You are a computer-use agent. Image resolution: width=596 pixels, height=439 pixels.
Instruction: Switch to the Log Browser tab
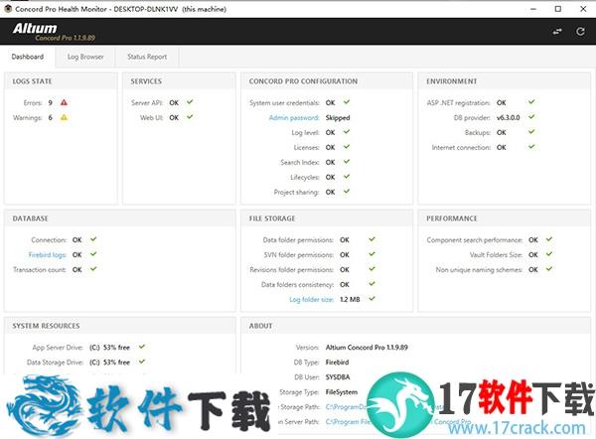click(85, 57)
